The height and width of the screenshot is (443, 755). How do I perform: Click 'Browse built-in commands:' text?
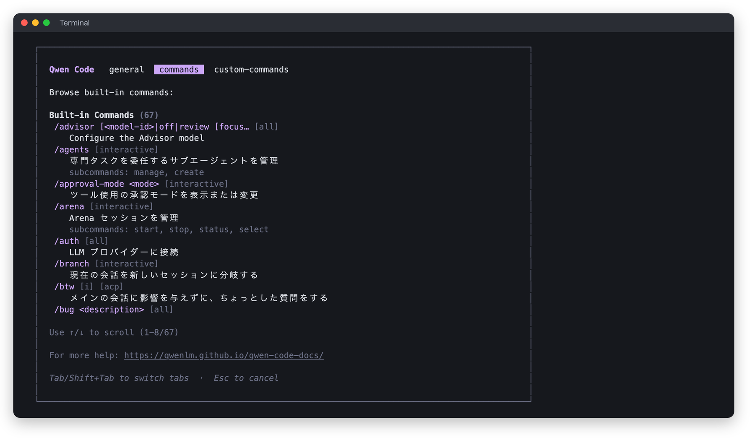pos(111,92)
